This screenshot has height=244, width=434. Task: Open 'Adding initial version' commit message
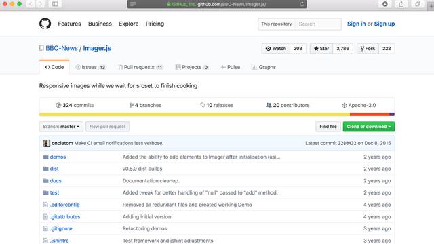146,217
